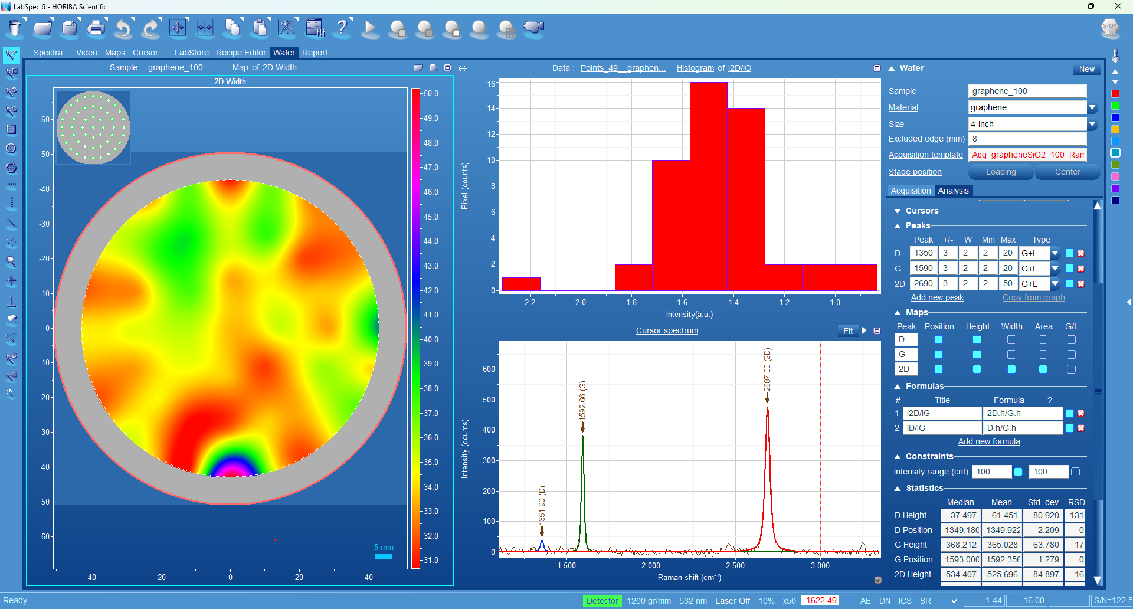Screen dimensions: 1133x609
Task: Collapse the Formulas section
Action: pyautogui.click(x=898, y=387)
